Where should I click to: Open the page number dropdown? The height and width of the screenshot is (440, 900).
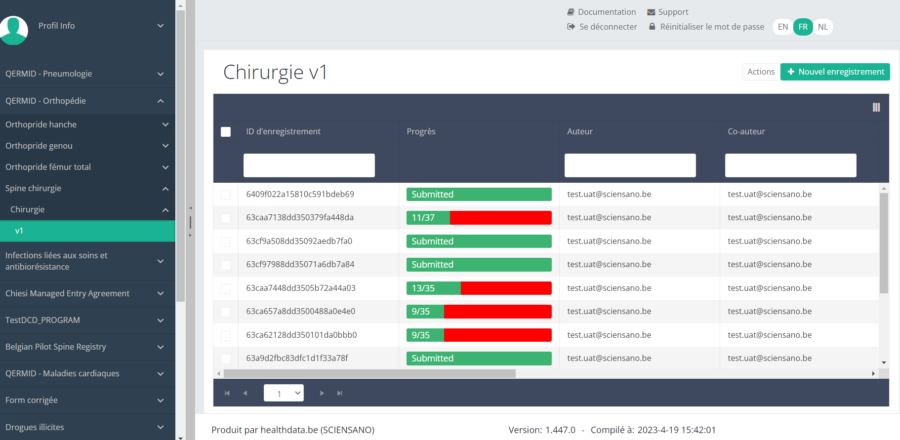pyautogui.click(x=284, y=393)
